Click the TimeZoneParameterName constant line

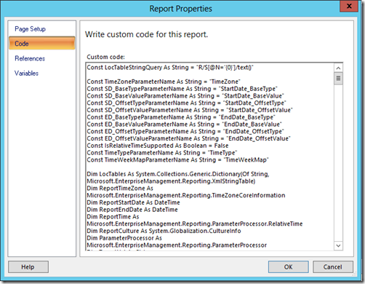click(x=164, y=82)
